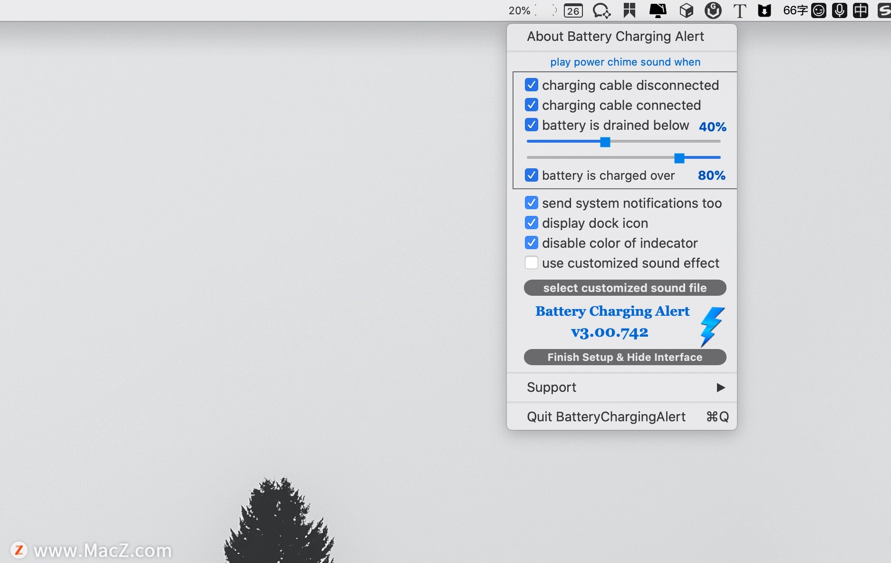Toggle battery is drained below checkbox
The image size is (891, 563).
pyautogui.click(x=532, y=125)
